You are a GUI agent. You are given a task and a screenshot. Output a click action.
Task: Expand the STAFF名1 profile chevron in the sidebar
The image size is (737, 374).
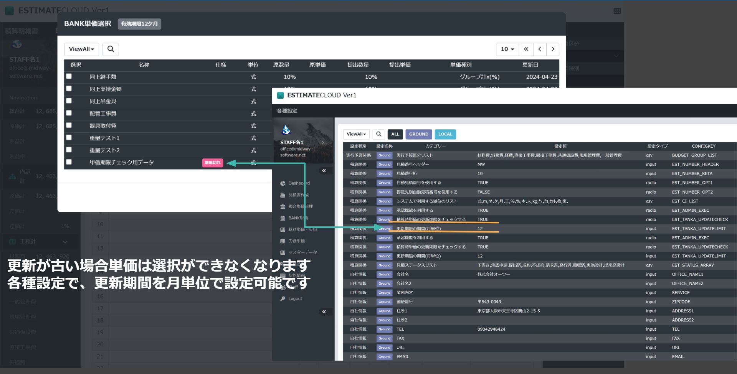point(323,143)
